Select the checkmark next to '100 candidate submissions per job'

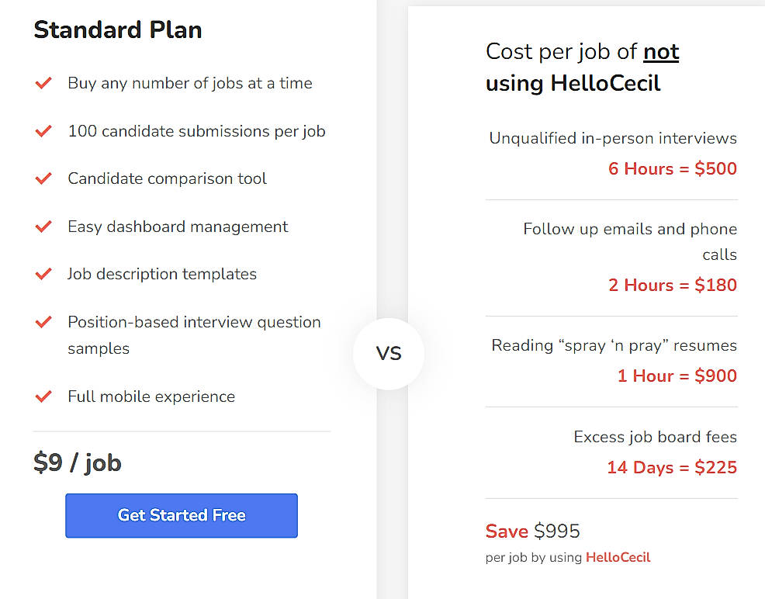tap(44, 131)
